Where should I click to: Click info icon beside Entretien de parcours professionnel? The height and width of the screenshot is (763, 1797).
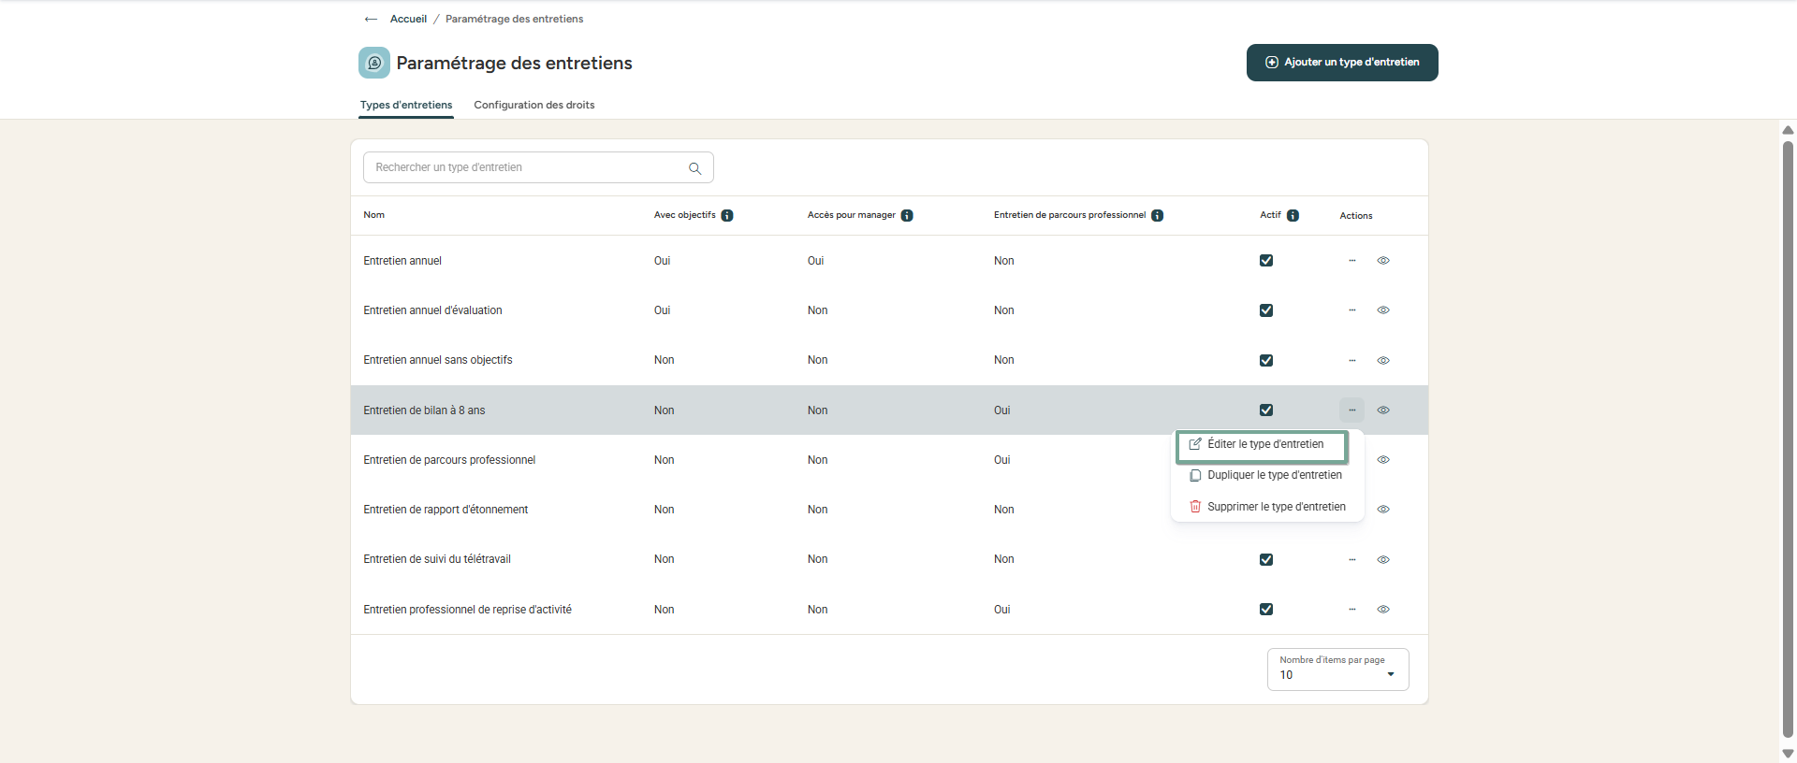pos(1157,216)
